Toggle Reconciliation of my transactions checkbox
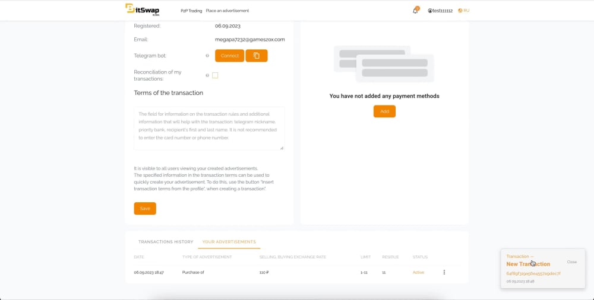This screenshot has width=594, height=300. coord(215,75)
